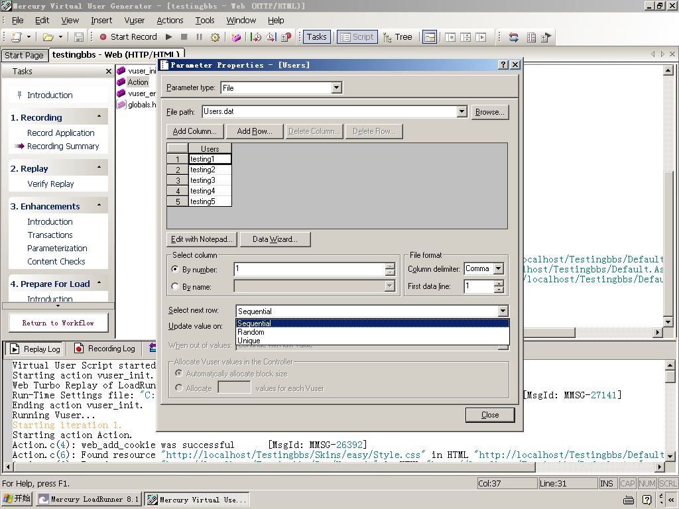Open the Vuser menu

tap(134, 21)
